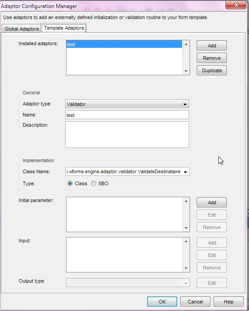Open the Output type dropdown

click(128, 283)
